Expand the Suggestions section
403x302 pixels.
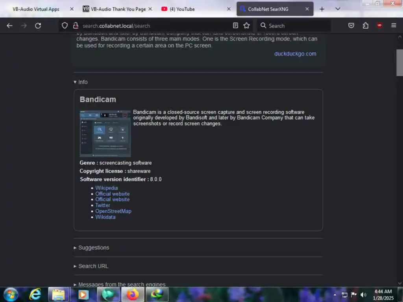[91, 248]
